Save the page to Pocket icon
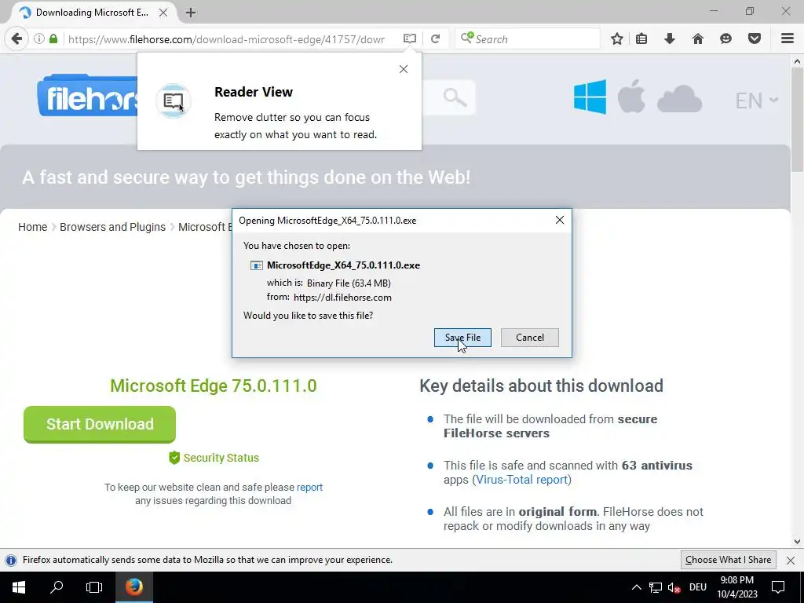The height and width of the screenshot is (603, 804). tap(755, 39)
